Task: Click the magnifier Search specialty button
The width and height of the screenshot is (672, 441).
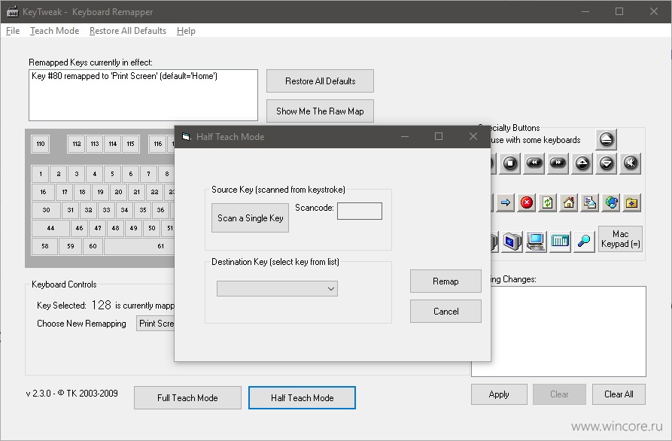Action: coord(584,242)
